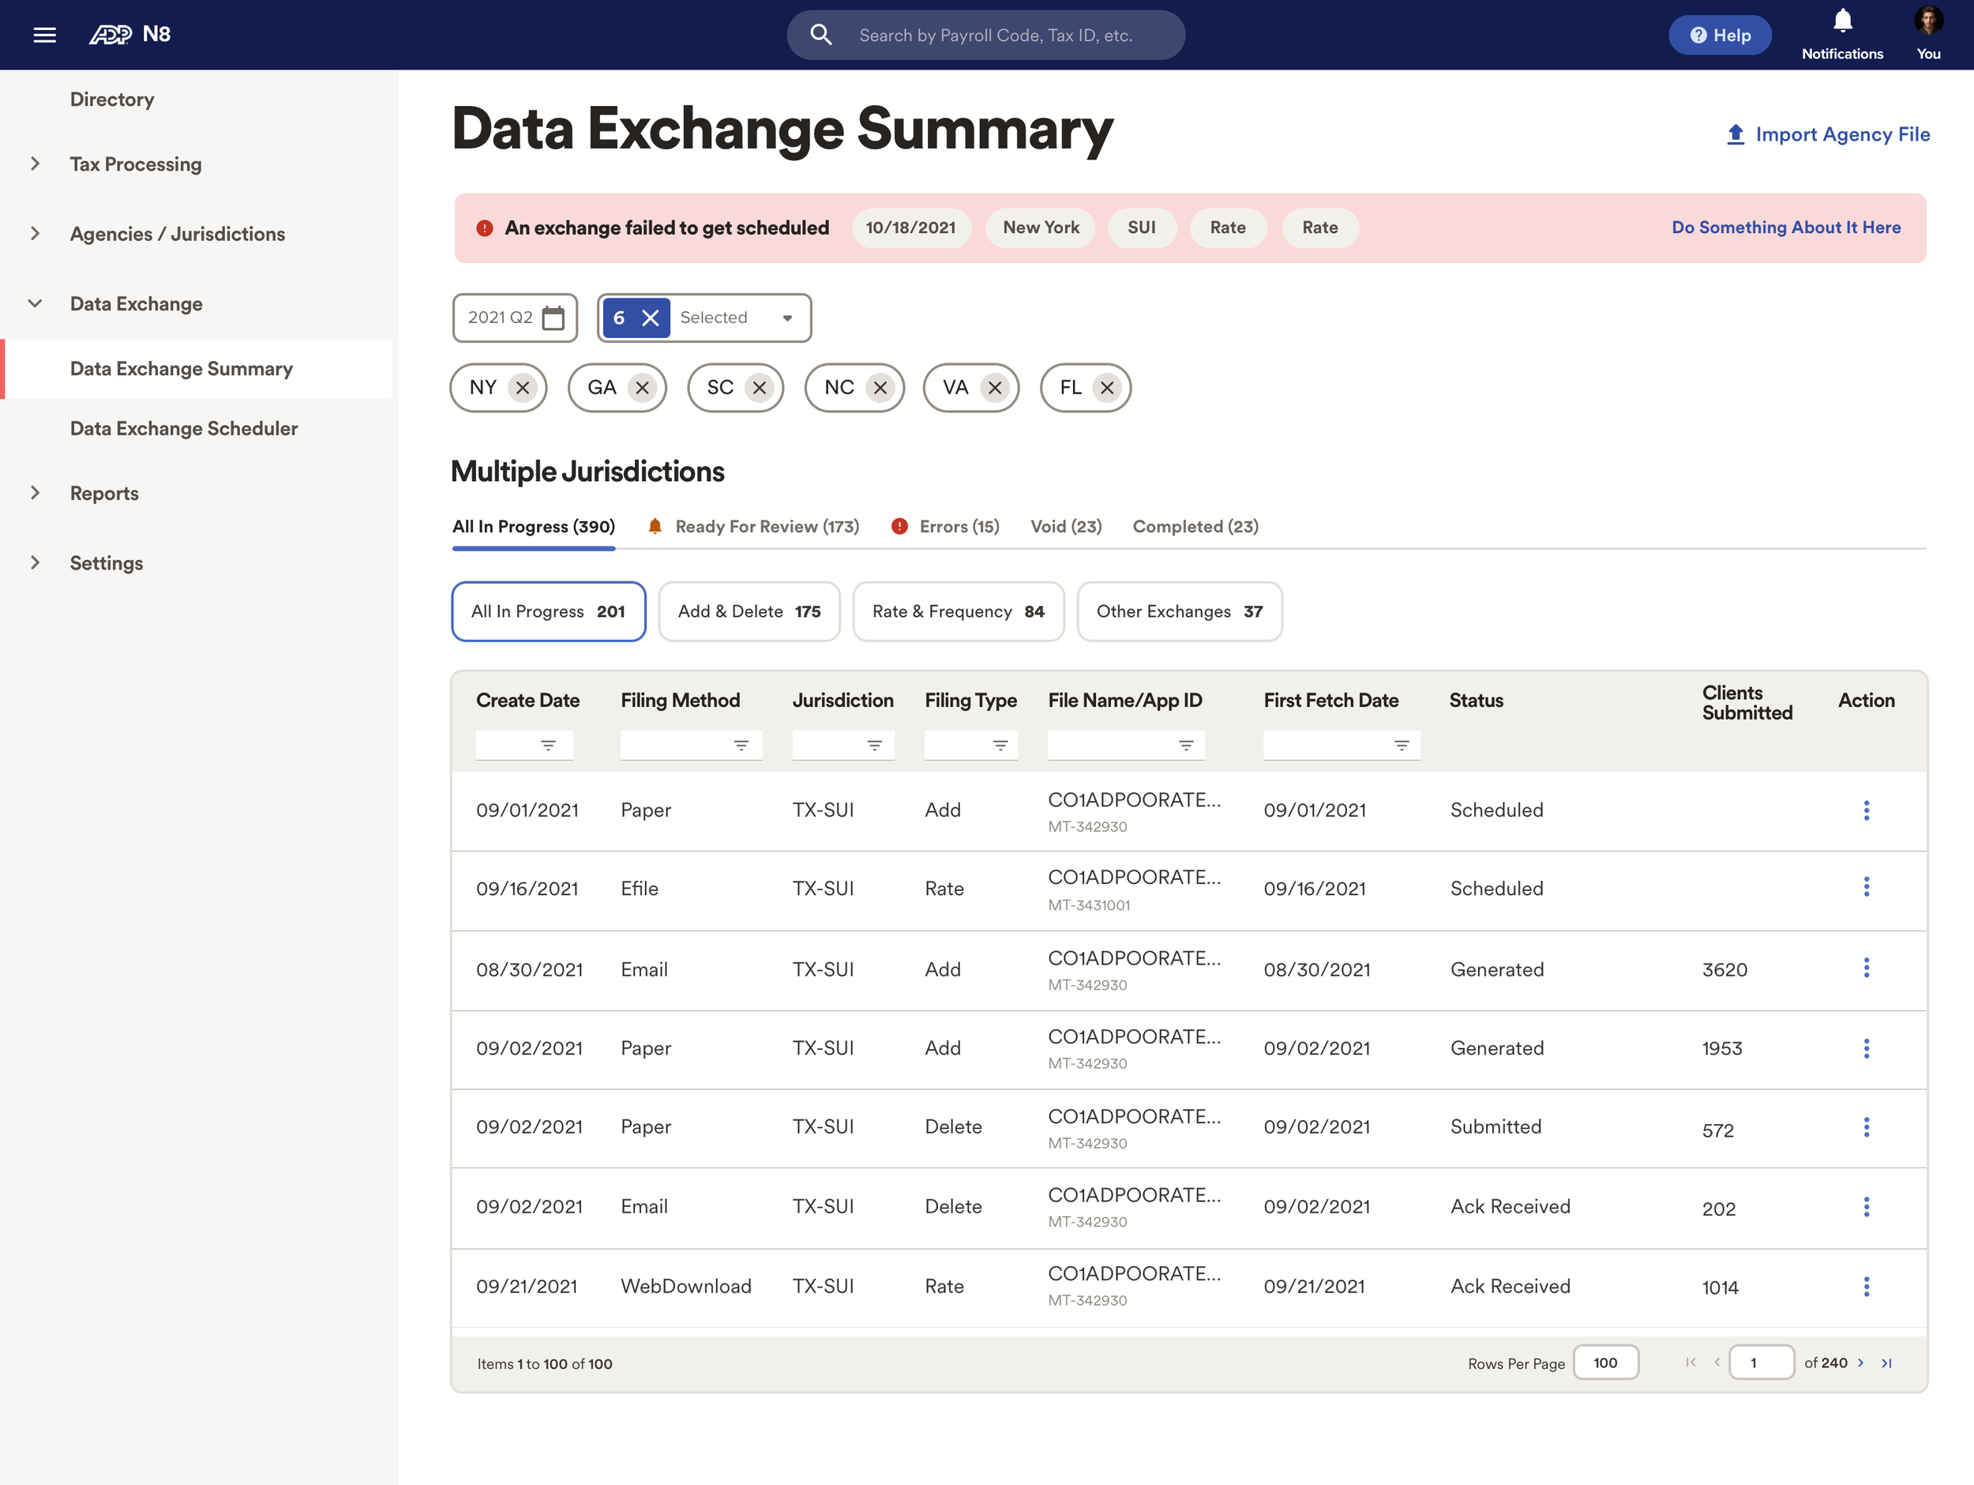Viewport: 1974px width, 1485px height.
Task: Switch to Ready For Review tab
Action: 766,526
